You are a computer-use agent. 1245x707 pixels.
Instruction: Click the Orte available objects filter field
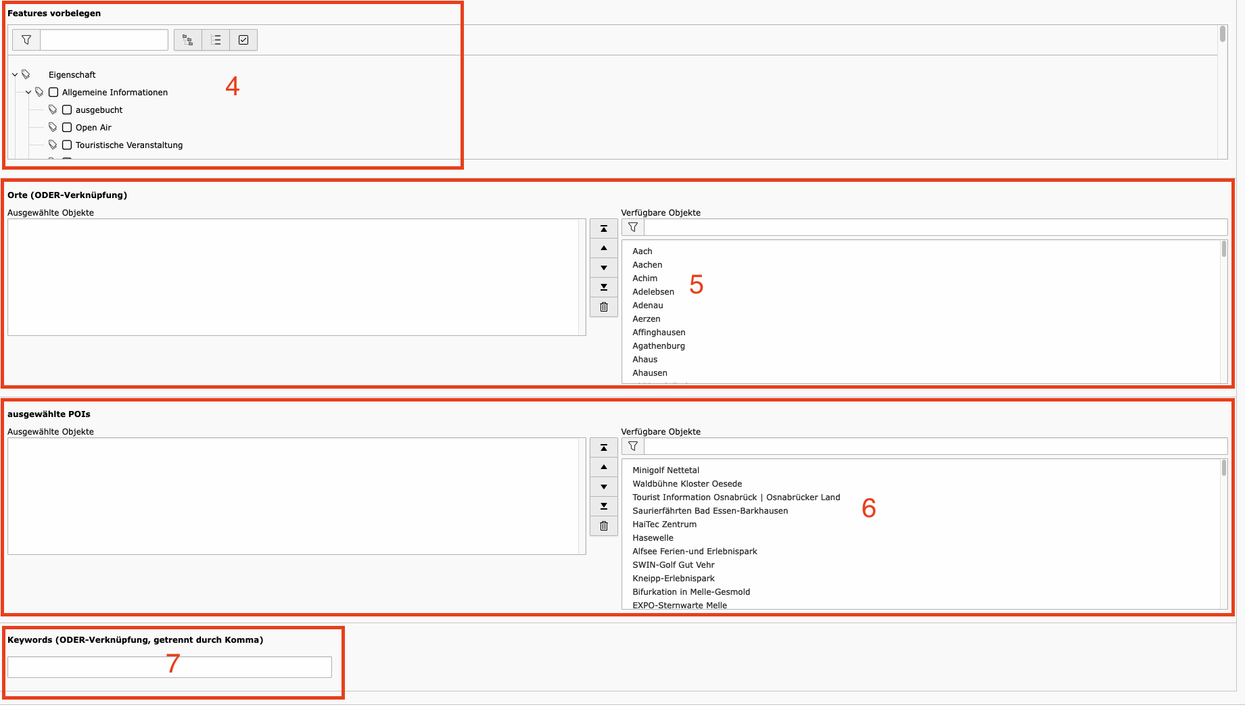tap(935, 227)
